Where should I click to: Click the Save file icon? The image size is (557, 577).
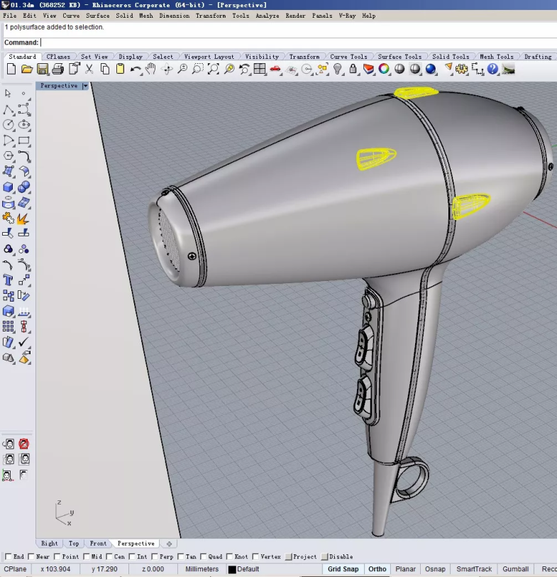click(43, 69)
